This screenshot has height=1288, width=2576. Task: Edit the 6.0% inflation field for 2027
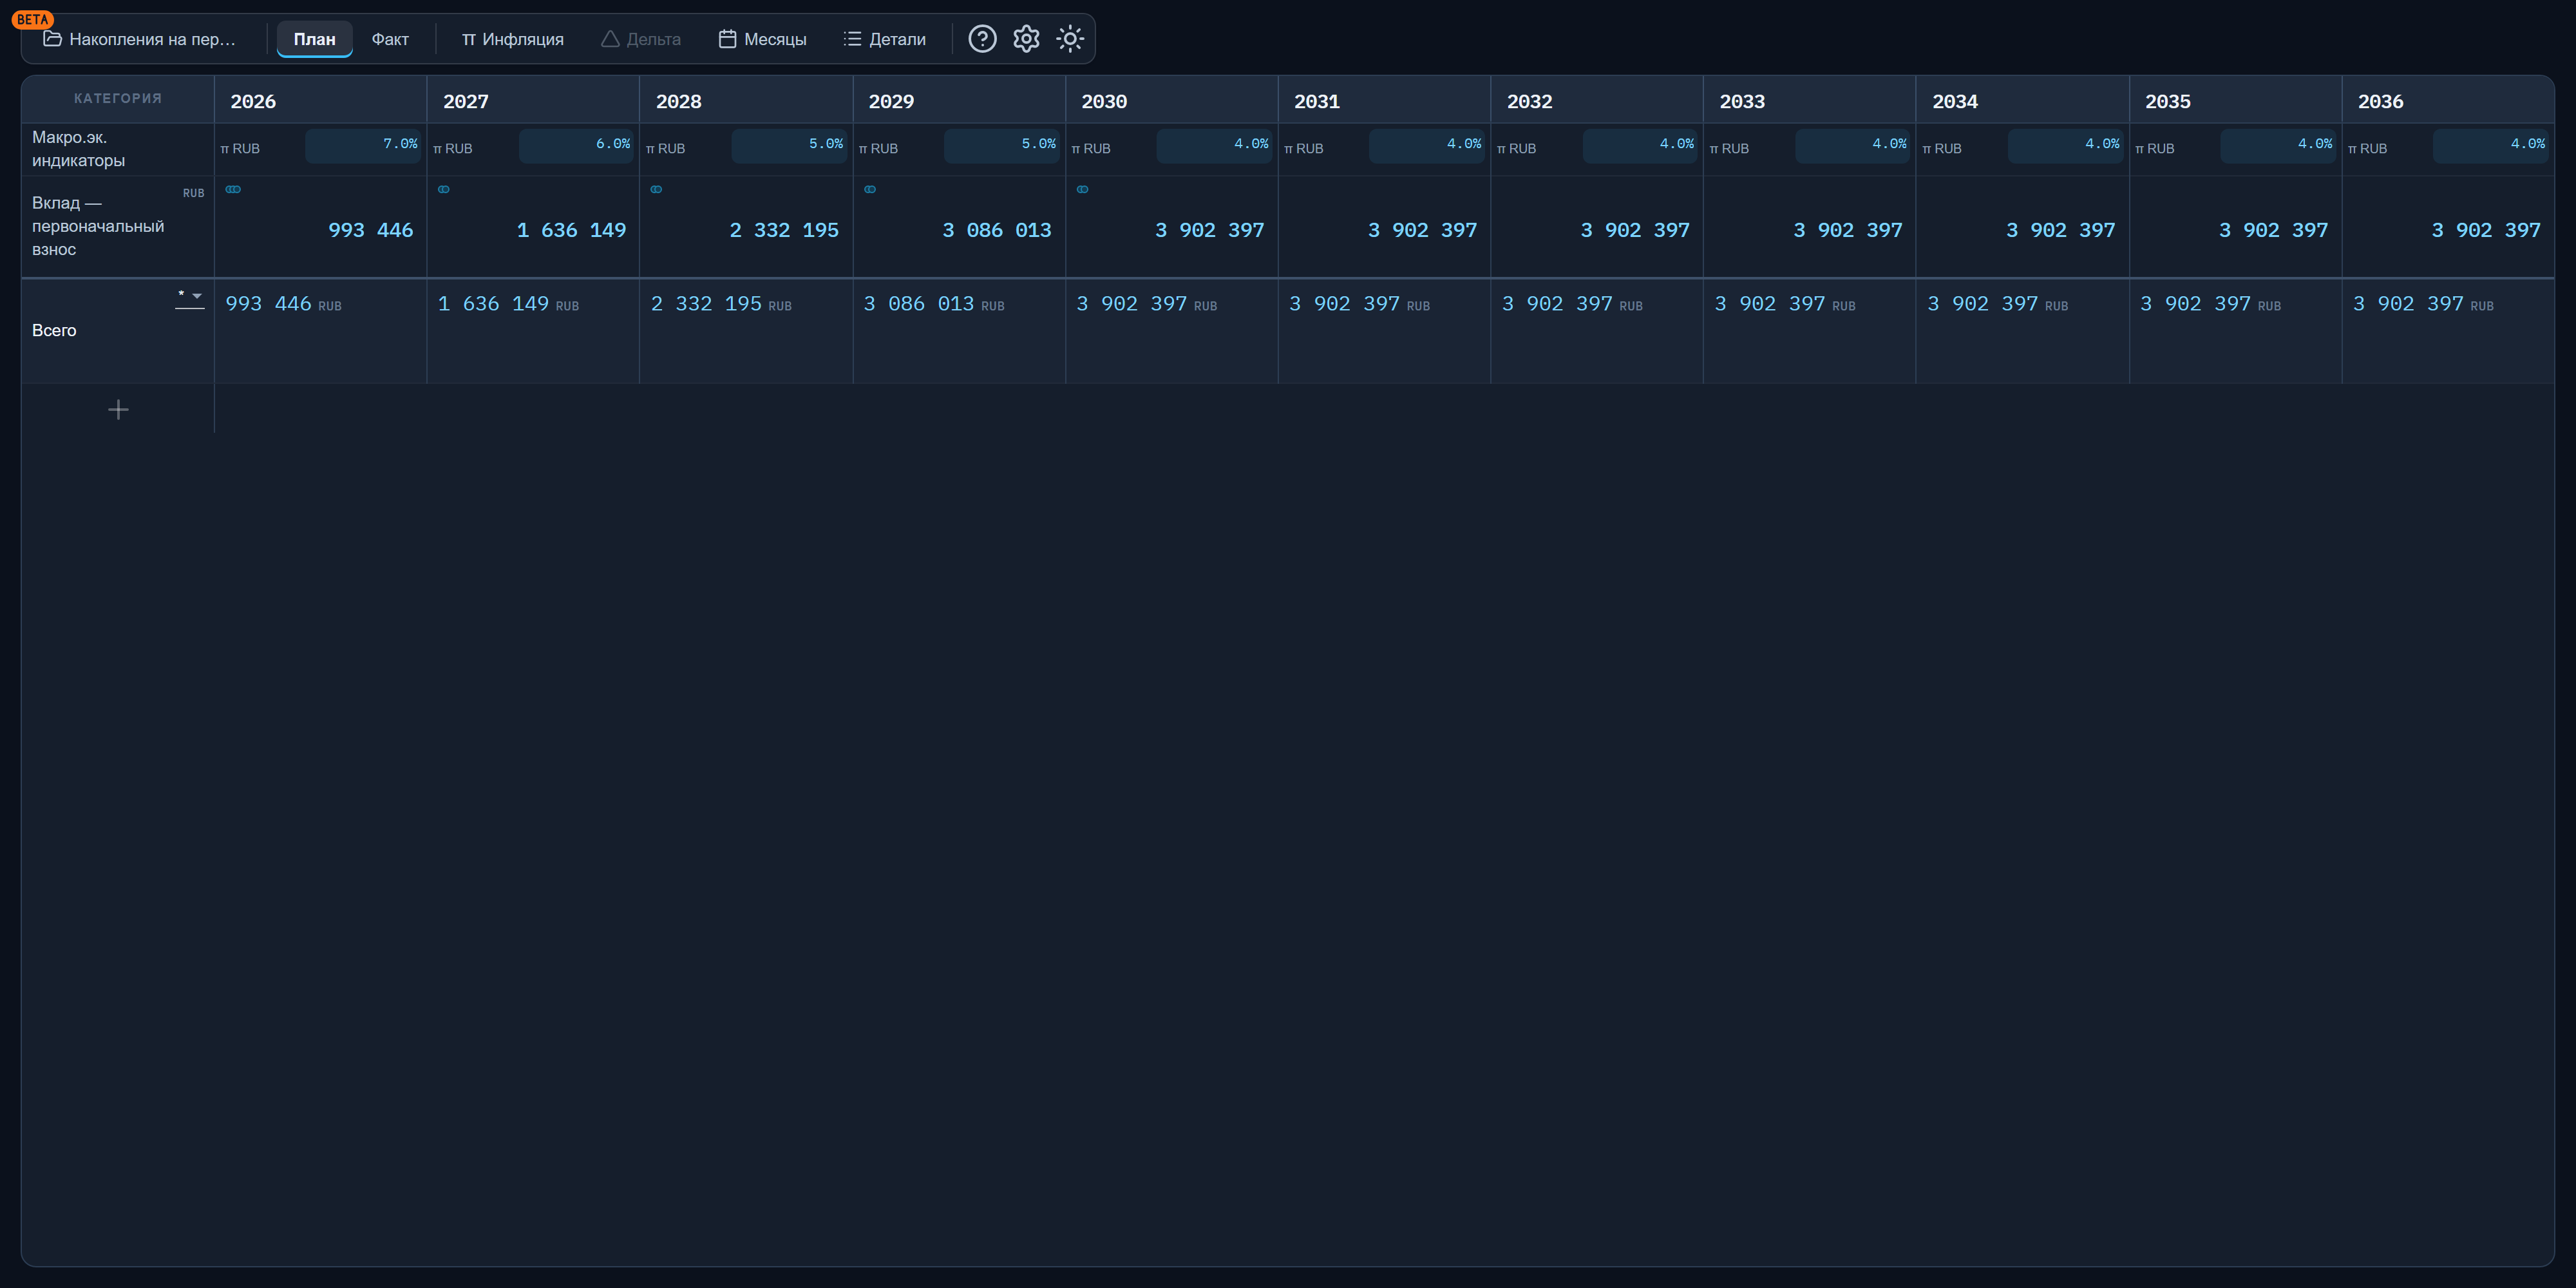(576, 146)
